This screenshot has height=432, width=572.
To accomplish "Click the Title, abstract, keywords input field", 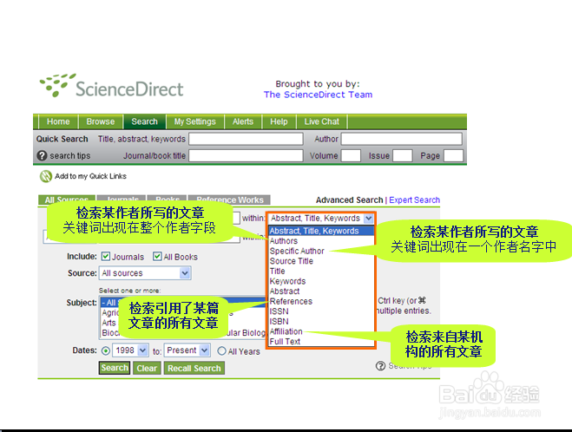I will coord(246,139).
